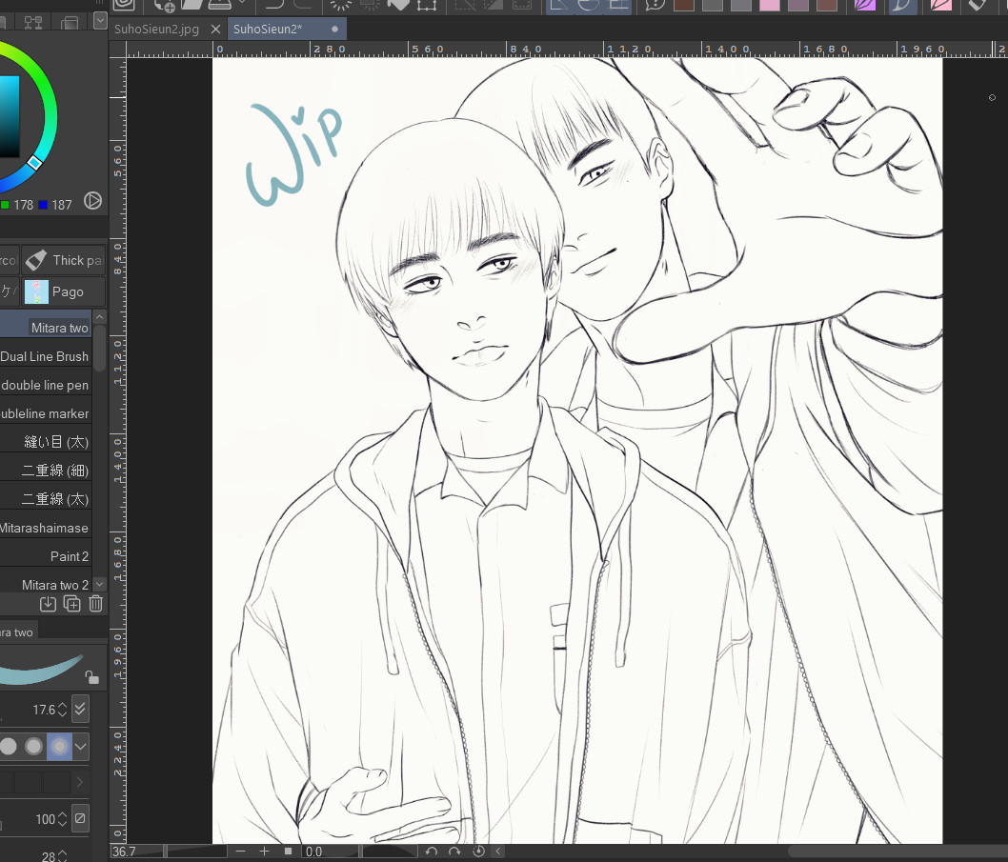This screenshot has width=1008, height=862.
Task: Click the Clip Studio spiral icon
Action: (x=124, y=5)
